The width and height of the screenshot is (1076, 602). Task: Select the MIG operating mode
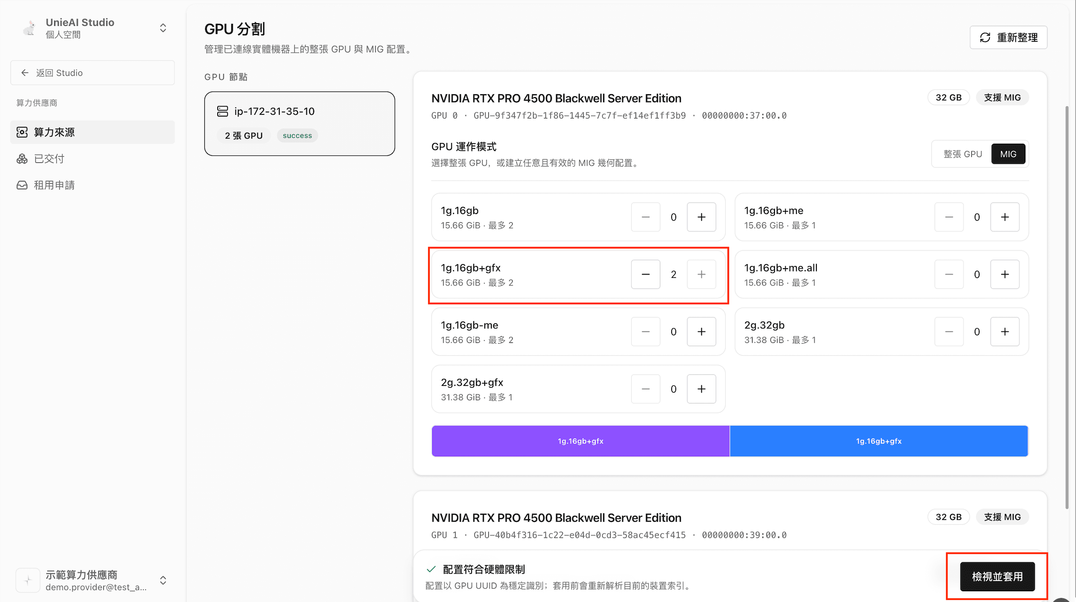click(1008, 154)
